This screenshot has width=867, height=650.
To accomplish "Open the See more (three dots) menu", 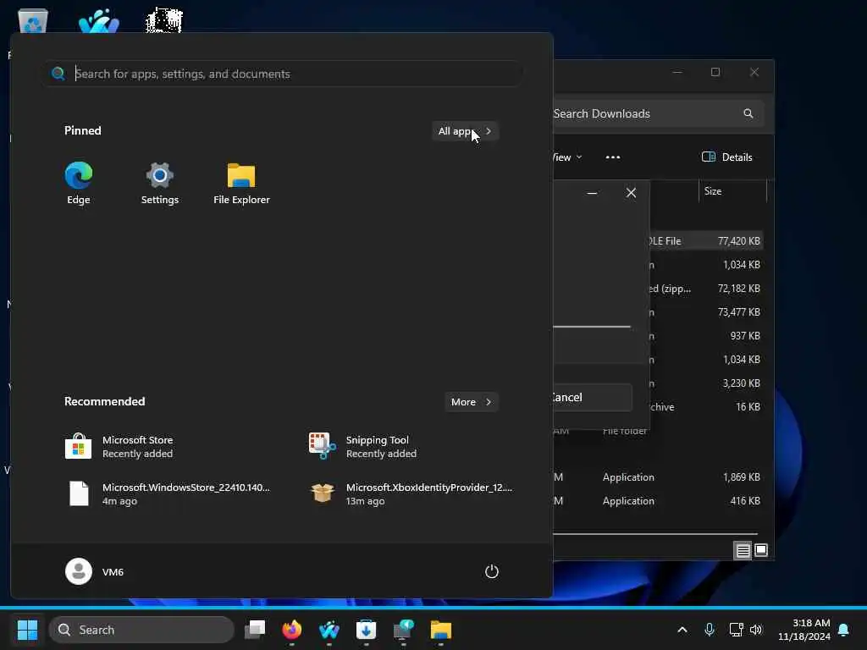I will point(613,157).
